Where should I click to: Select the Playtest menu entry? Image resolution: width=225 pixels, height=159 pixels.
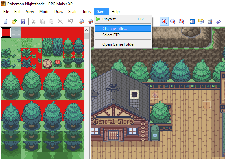(x=111, y=19)
